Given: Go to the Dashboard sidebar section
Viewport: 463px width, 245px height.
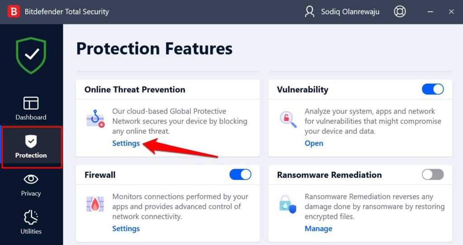Looking at the screenshot, I should click(x=31, y=109).
